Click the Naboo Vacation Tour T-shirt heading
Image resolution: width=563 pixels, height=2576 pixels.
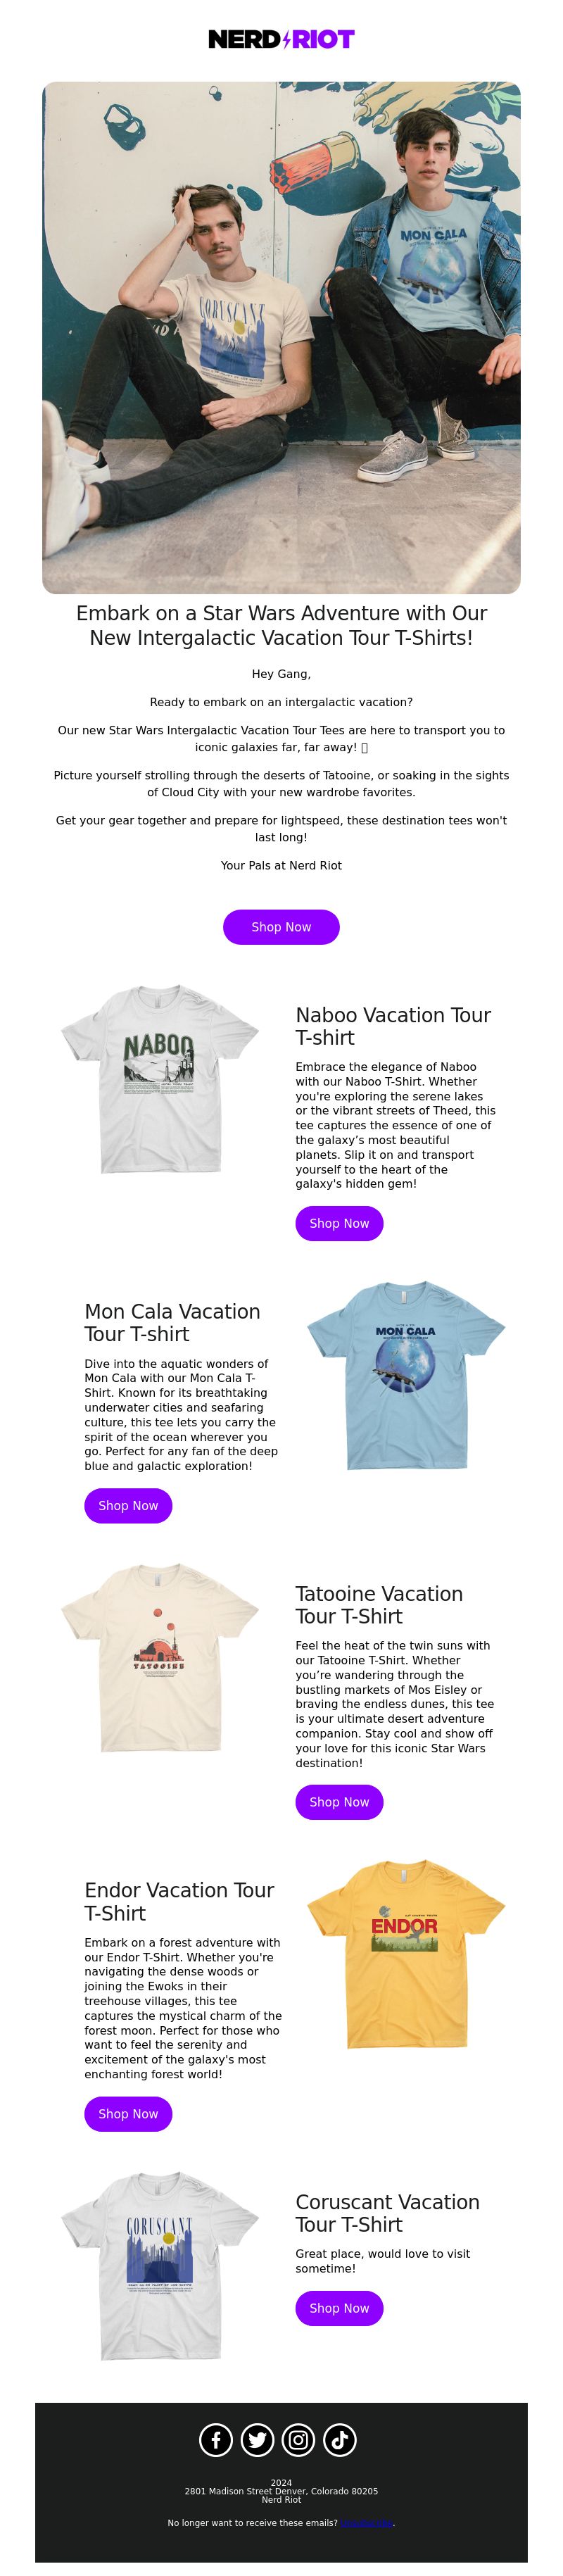pyautogui.click(x=393, y=1026)
